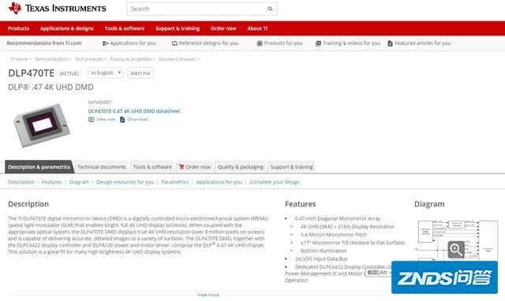Click Applications for you recommendation link
Viewport: 505px width, 301px height.
coord(133,43)
